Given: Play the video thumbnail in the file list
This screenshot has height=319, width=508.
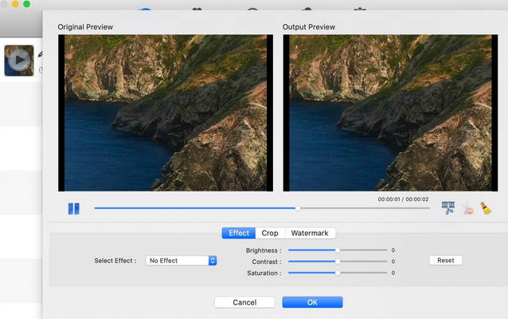Looking at the screenshot, I should coord(19,61).
